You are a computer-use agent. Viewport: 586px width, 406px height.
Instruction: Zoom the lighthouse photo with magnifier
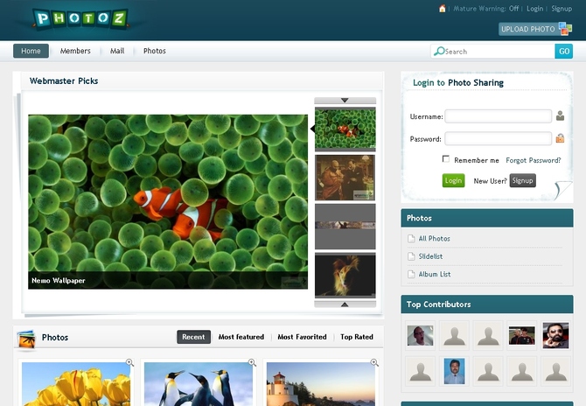[x=374, y=362]
